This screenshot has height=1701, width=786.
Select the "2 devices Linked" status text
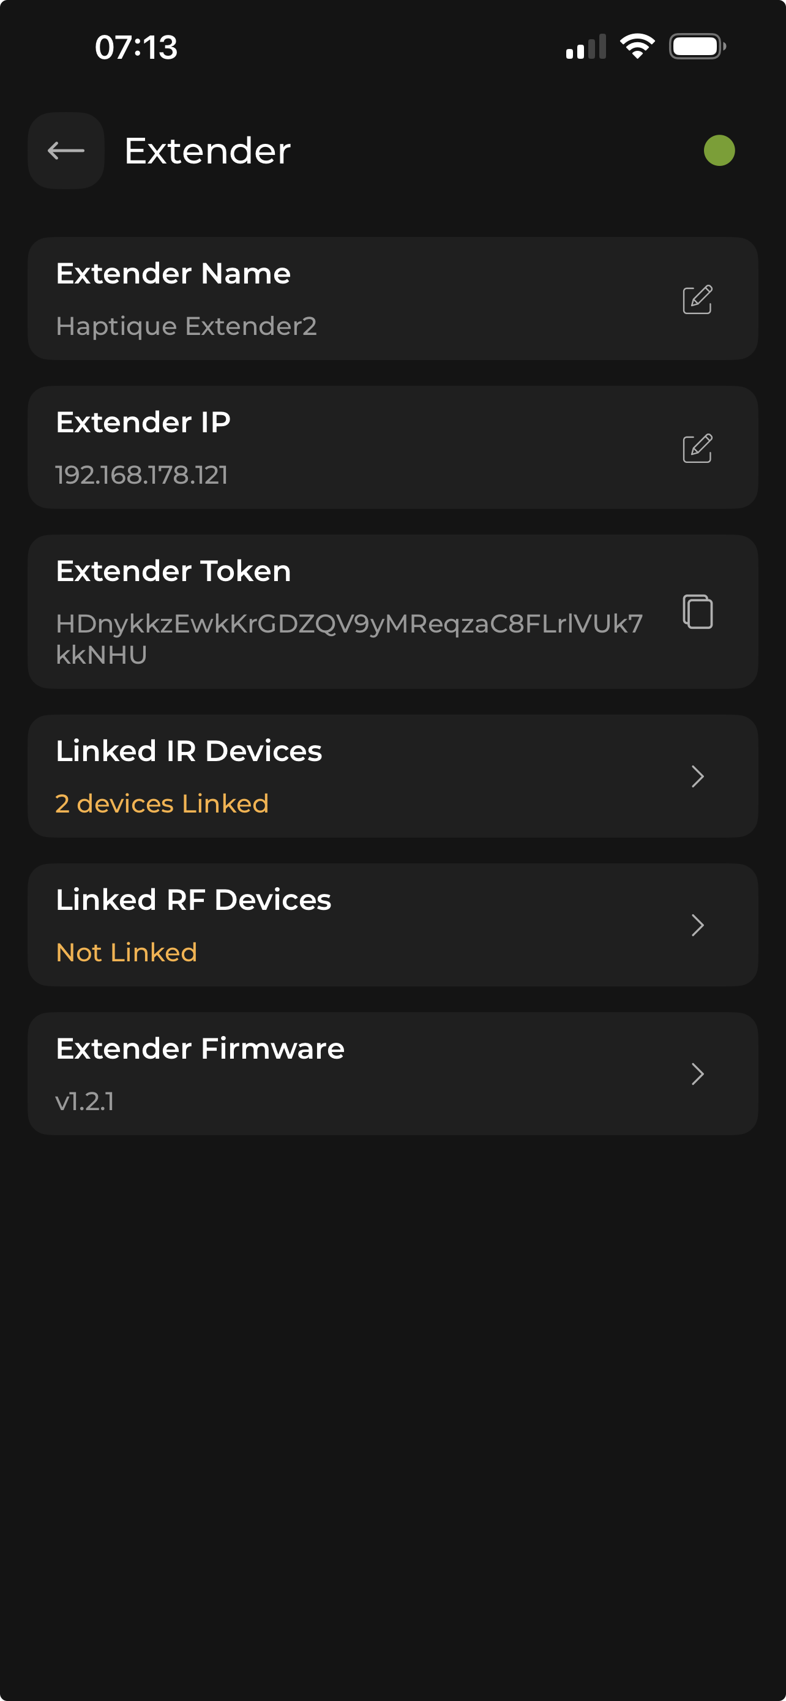162,803
